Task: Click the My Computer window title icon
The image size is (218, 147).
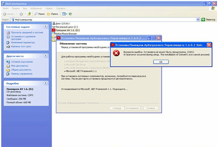Action: (x=3, y=4)
